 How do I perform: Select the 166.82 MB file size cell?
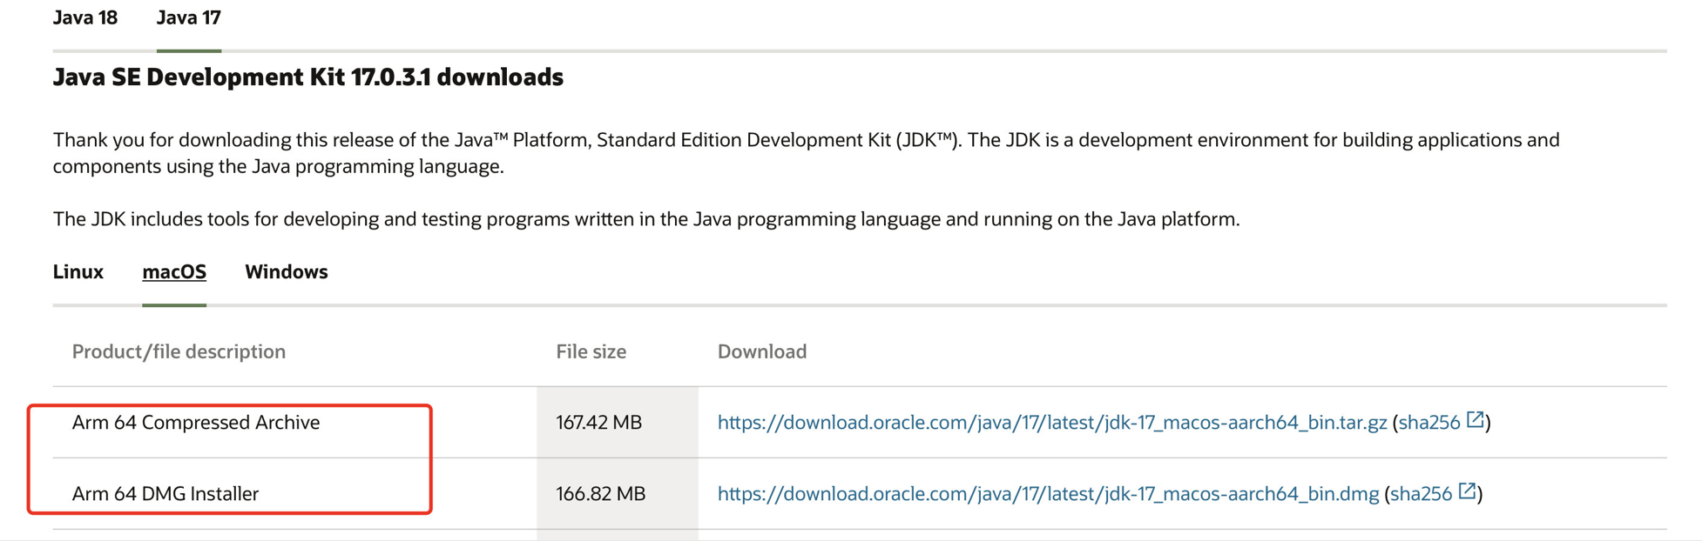pos(601,494)
